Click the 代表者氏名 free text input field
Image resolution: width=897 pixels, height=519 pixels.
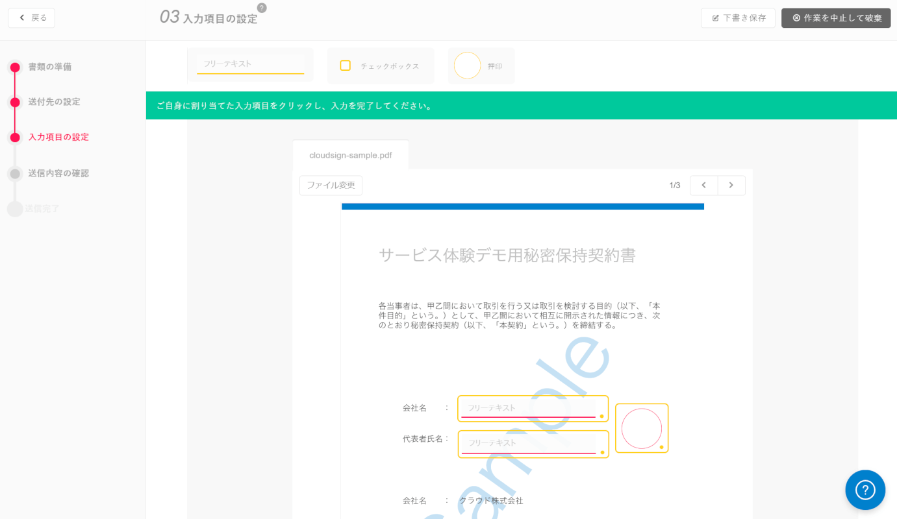(x=533, y=443)
